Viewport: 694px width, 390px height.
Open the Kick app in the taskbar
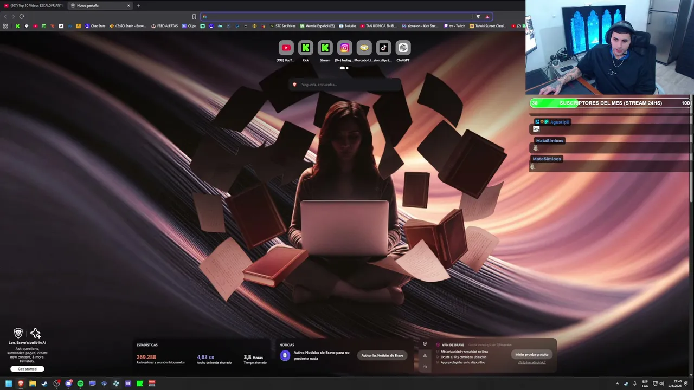tap(140, 383)
